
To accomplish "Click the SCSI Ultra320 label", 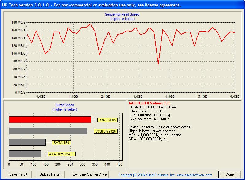I will [x=106, y=131].
